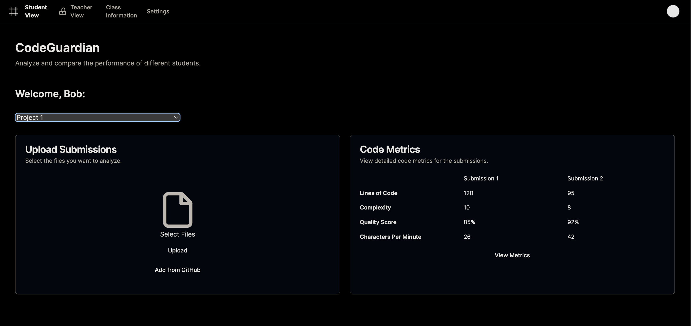Click the CodeGuardian page heading

click(x=57, y=48)
